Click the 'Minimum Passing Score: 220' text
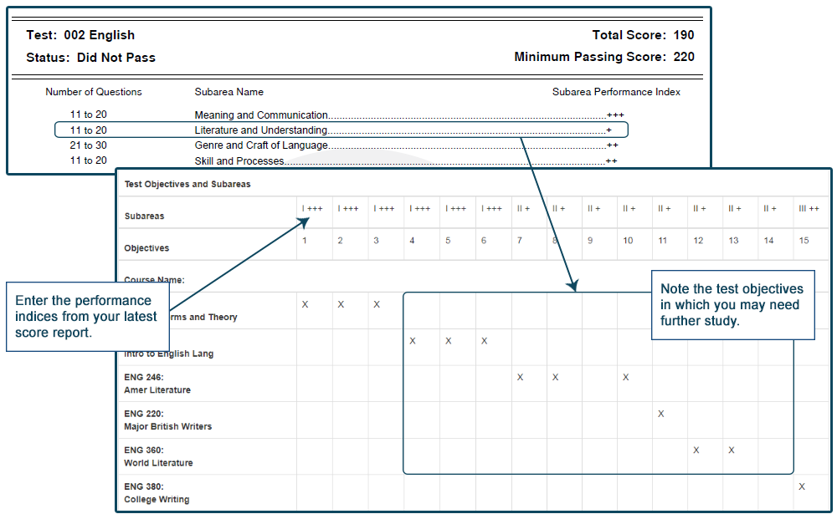This screenshot has height=514, width=837. (x=603, y=58)
